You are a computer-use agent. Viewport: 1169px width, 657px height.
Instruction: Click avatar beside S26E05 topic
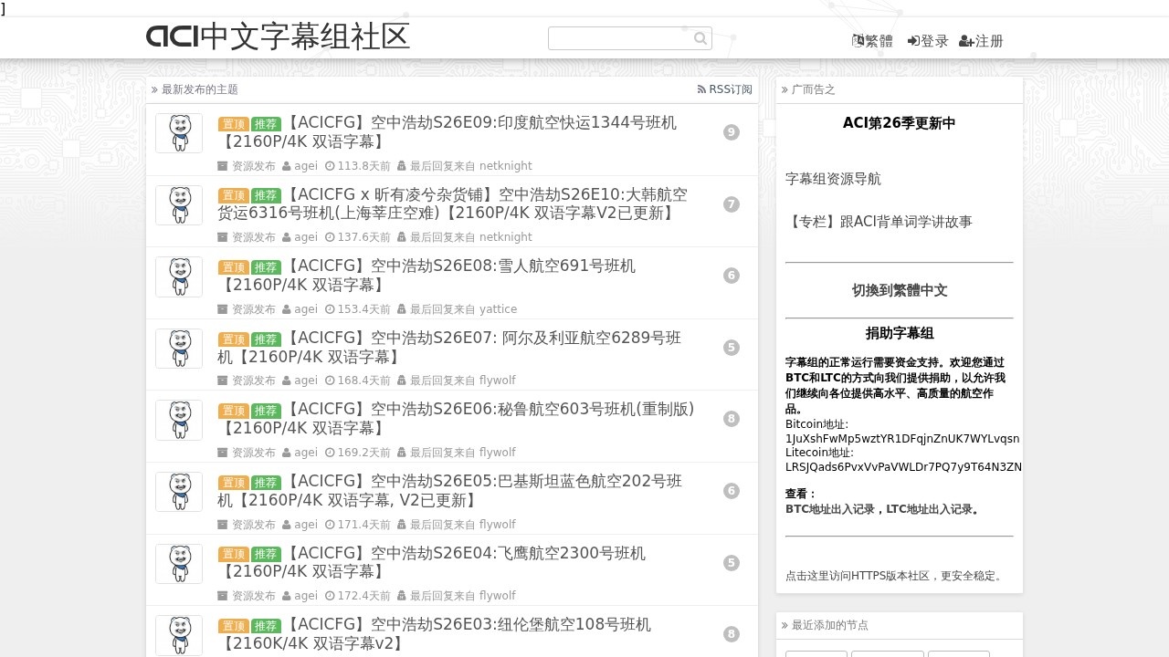[179, 492]
